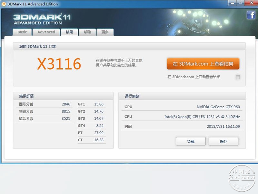The image size is (258, 194).
Task: Click the 結合分數 label
Action: coord(26,118)
